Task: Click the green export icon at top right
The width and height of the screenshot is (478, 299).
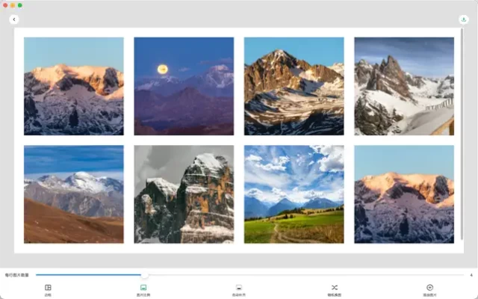Action: (x=463, y=19)
